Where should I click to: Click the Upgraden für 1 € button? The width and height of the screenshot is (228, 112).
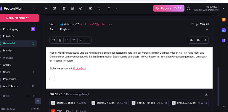169,8
